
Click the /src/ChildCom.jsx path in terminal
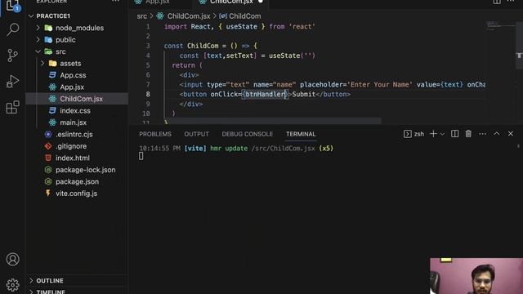click(x=284, y=149)
